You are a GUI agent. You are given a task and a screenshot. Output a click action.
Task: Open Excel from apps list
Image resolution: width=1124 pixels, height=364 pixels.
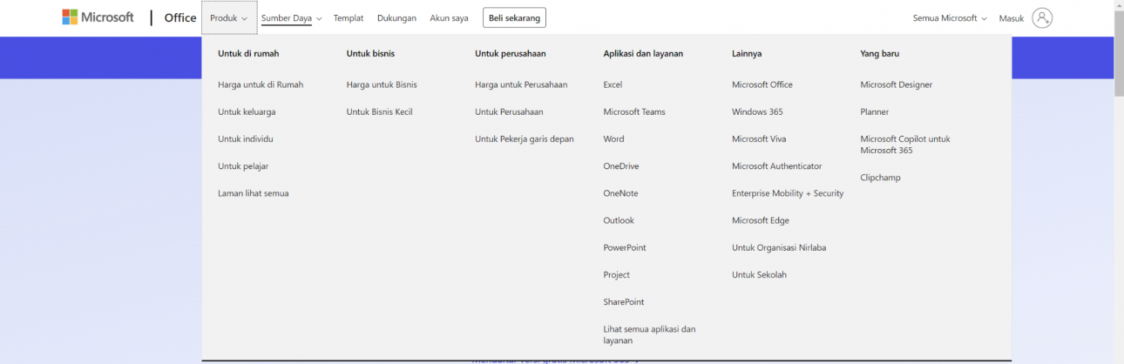tap(613, 84)
